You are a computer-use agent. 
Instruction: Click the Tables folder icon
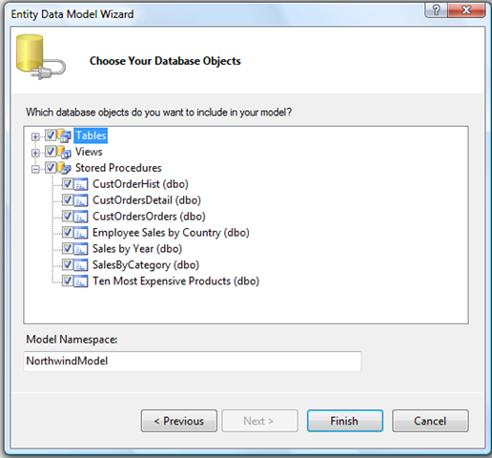click(x=65, y=135)
